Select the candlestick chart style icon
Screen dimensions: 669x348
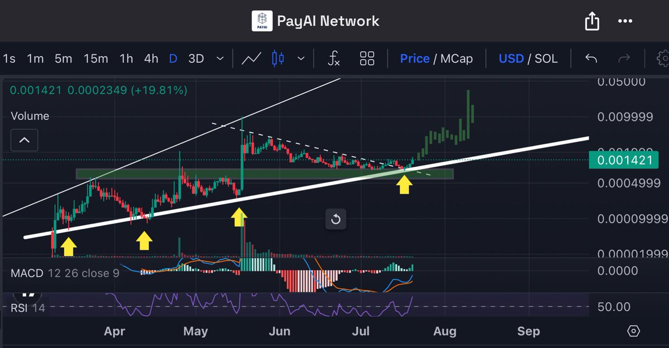pos(278,59)
